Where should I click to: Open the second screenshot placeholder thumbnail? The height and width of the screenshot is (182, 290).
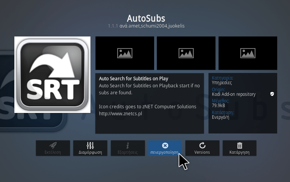click(186, 53)
